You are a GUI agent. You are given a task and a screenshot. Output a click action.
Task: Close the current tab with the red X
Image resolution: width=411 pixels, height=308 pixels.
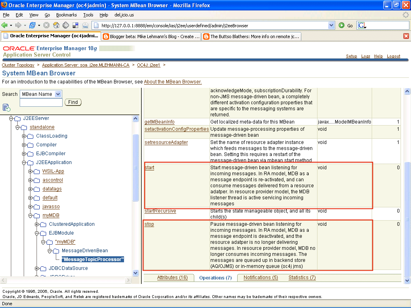(x=406, y=36)
